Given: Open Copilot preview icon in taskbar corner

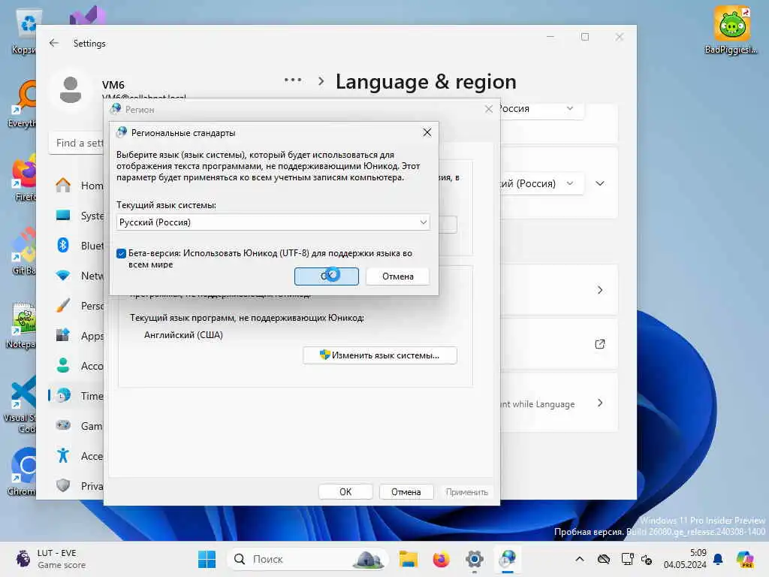Looking at the screenshot, I should coord(745,559).
